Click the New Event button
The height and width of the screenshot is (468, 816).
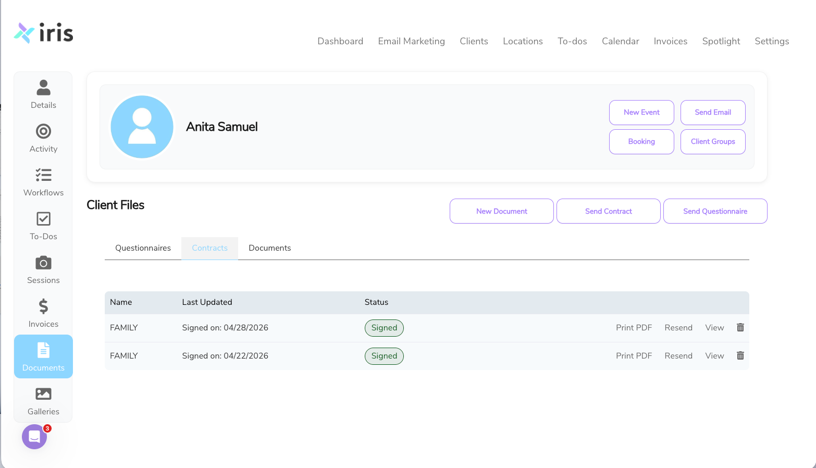tap(641, 112)
